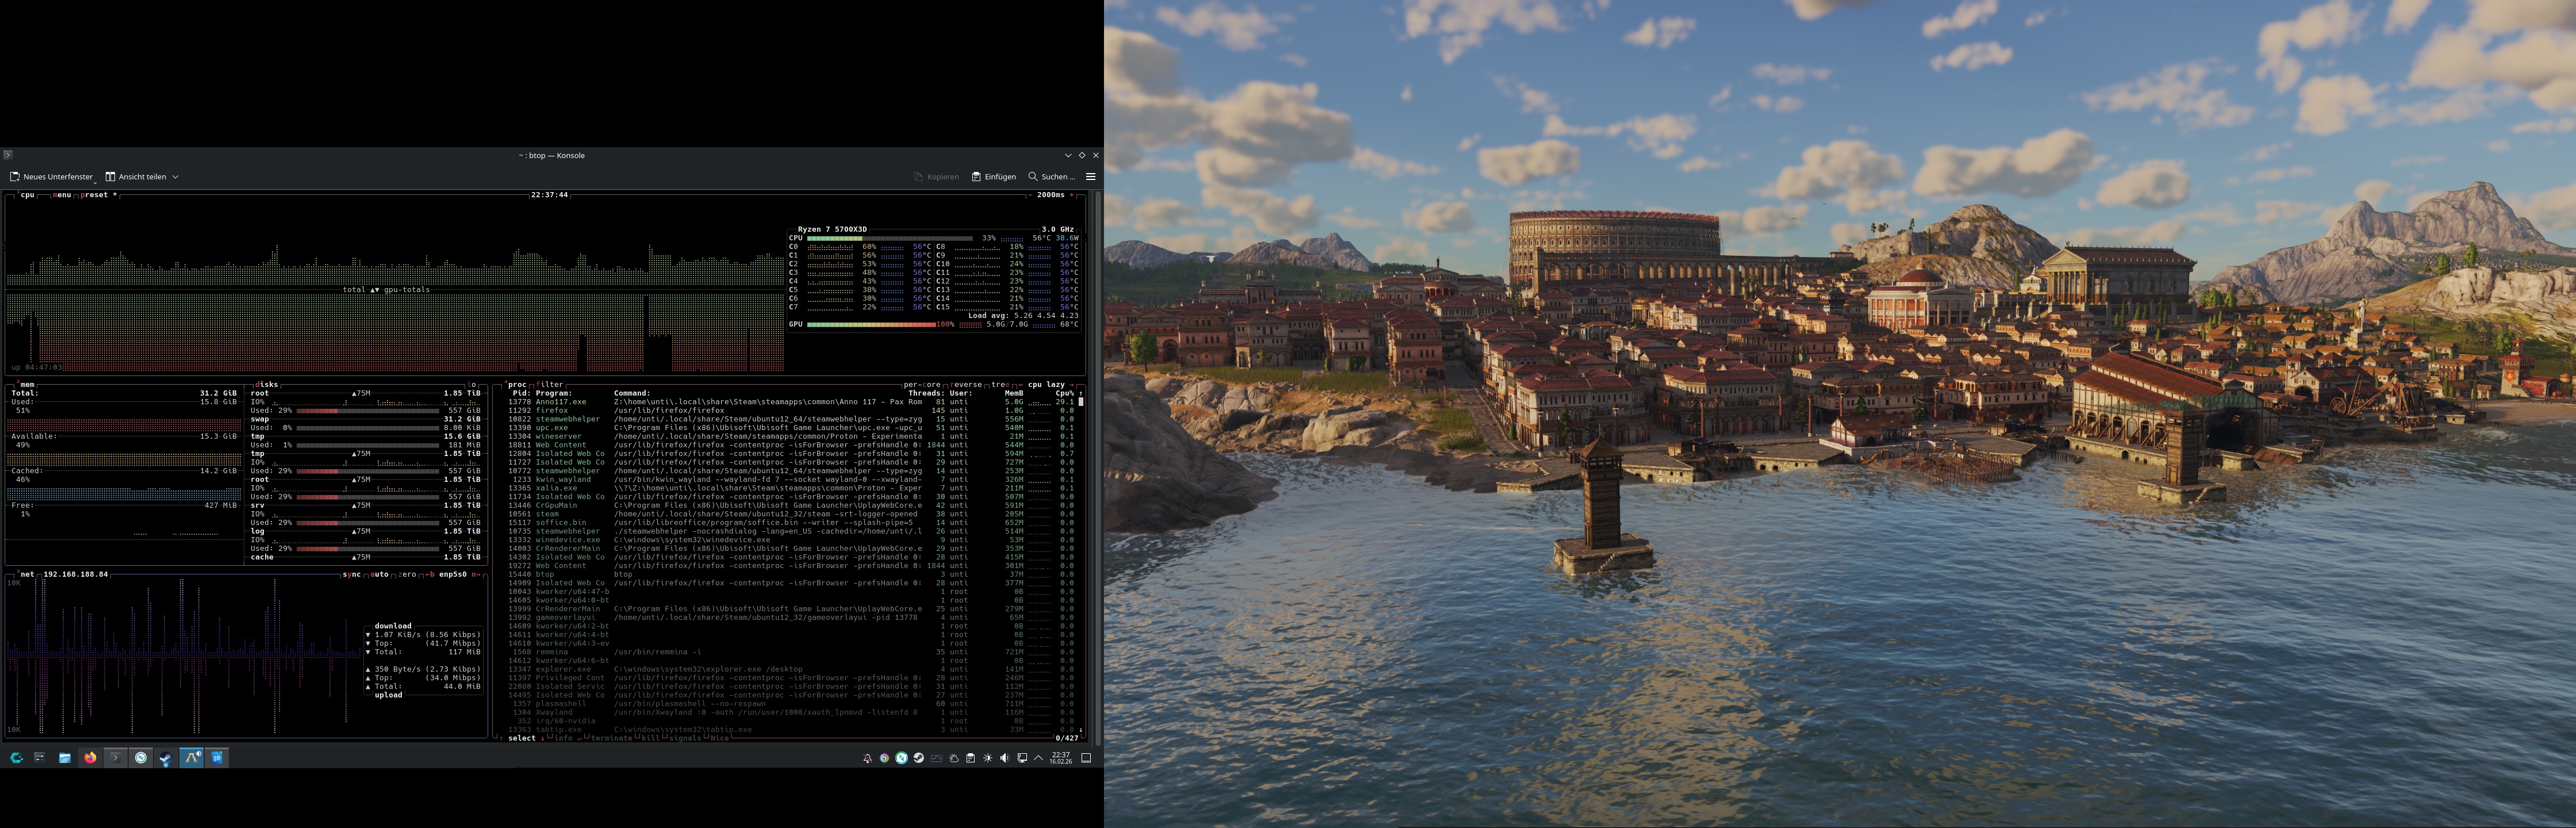Screen dimensions: 2576x828
Task: Expand the Ansicht teilen dropdown
Action: [x=175, y=177]
